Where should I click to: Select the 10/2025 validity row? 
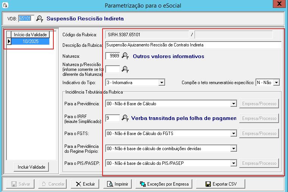pyautogui.click(x=30, y=41)
